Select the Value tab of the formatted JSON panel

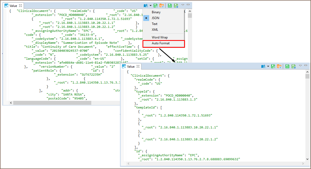click(x=131, y=67)
